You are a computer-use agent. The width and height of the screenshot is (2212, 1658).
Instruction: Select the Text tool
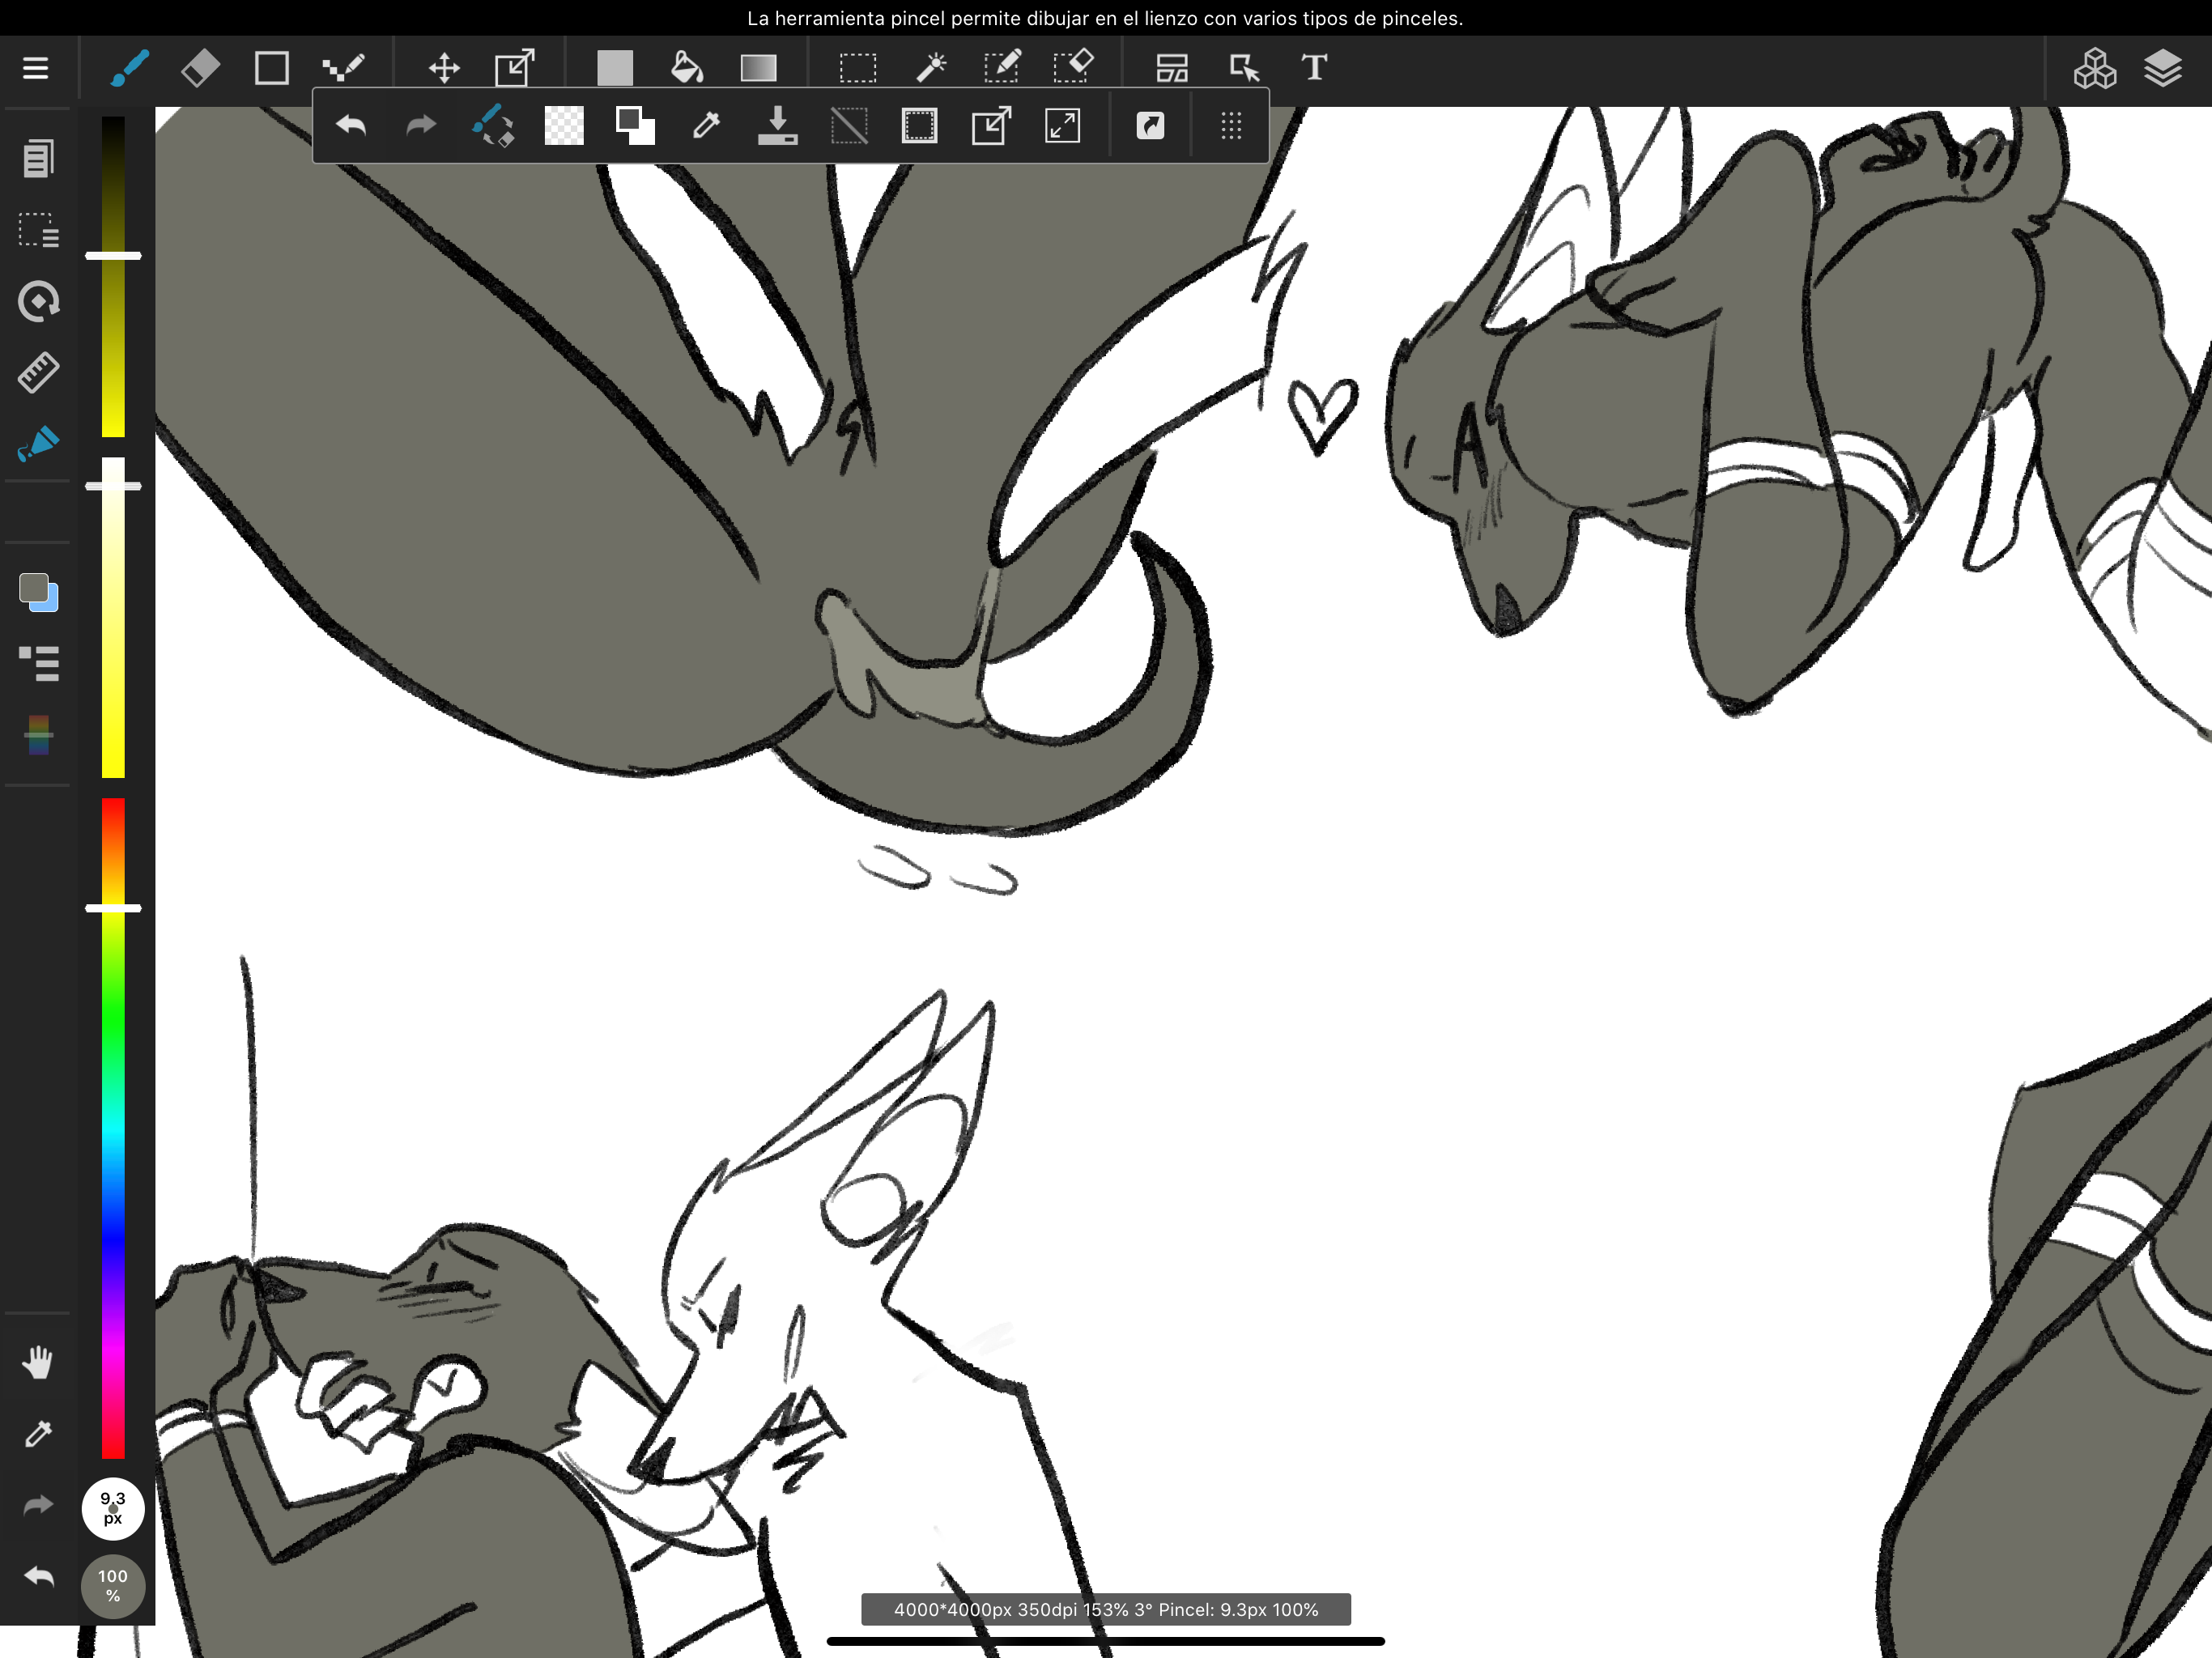coord(1314,68)
